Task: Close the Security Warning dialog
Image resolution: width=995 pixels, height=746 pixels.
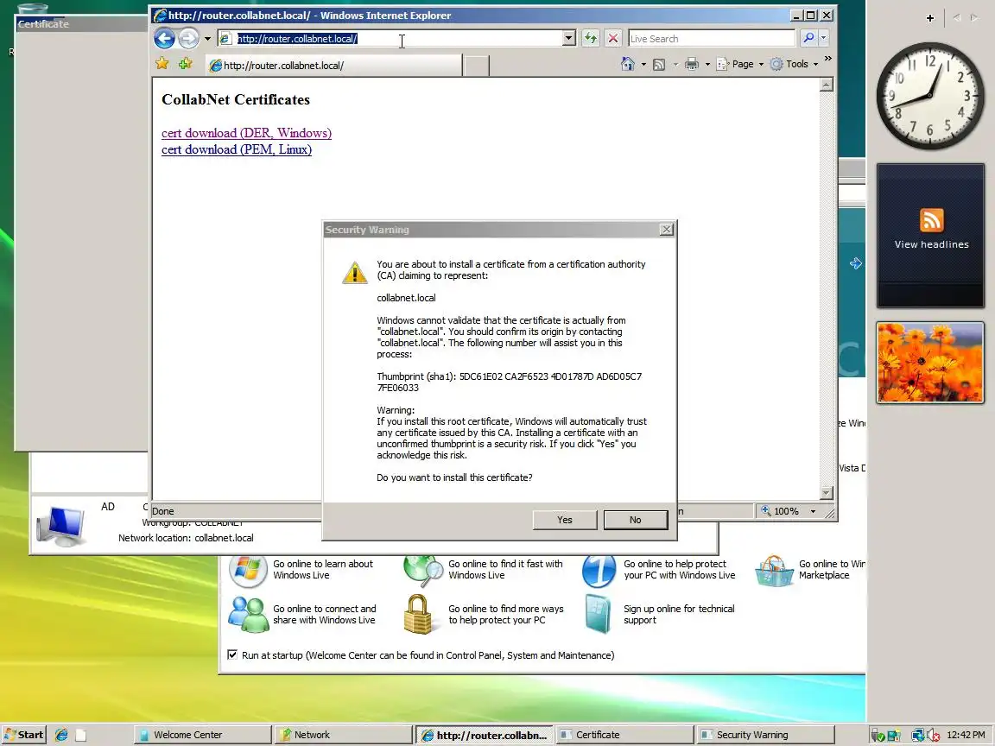Action: tap(666, 230)
